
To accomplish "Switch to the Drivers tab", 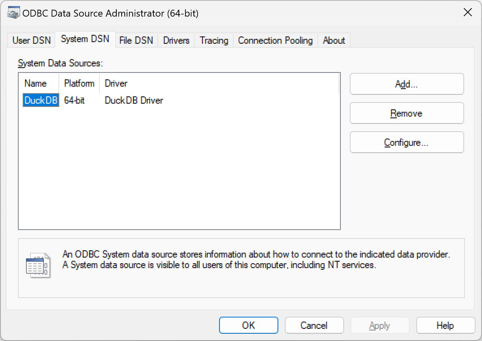I will pyautogui.click(x=176, y=40).
